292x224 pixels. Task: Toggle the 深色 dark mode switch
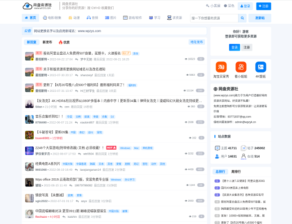[229, 6]
